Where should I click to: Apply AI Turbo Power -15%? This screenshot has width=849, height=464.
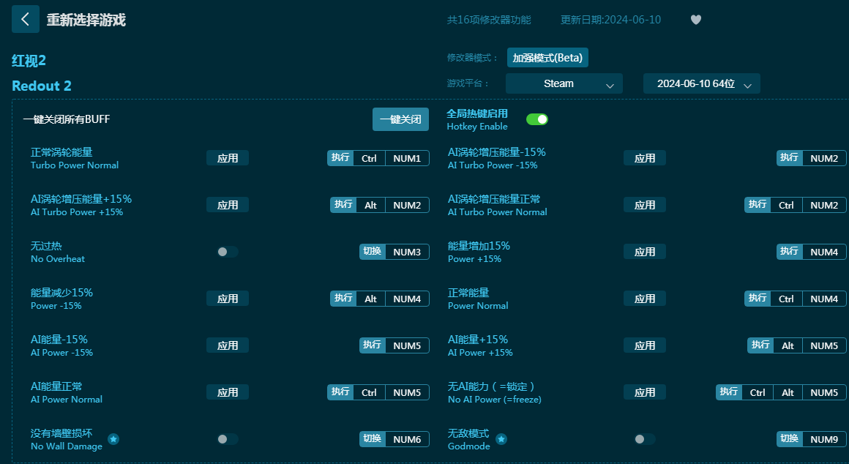click(644, 158)
